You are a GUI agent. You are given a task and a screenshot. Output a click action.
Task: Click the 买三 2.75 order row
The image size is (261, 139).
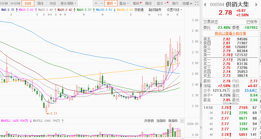[x=230, y=68]
